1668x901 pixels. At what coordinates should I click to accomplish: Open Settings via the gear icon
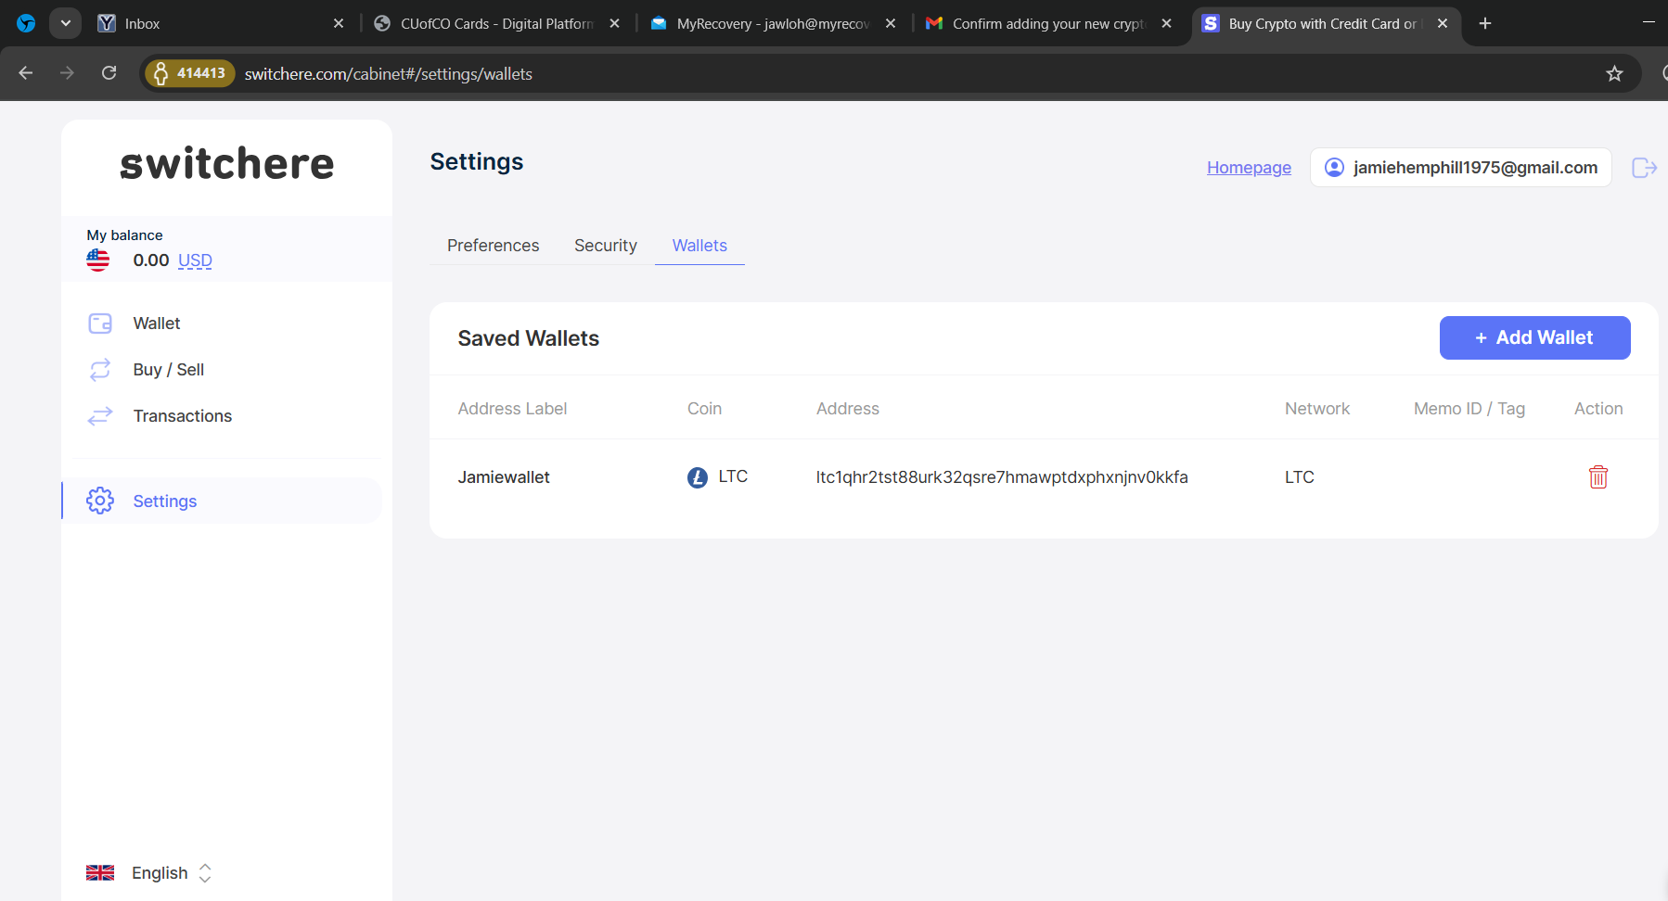click(x=100, y=501)
